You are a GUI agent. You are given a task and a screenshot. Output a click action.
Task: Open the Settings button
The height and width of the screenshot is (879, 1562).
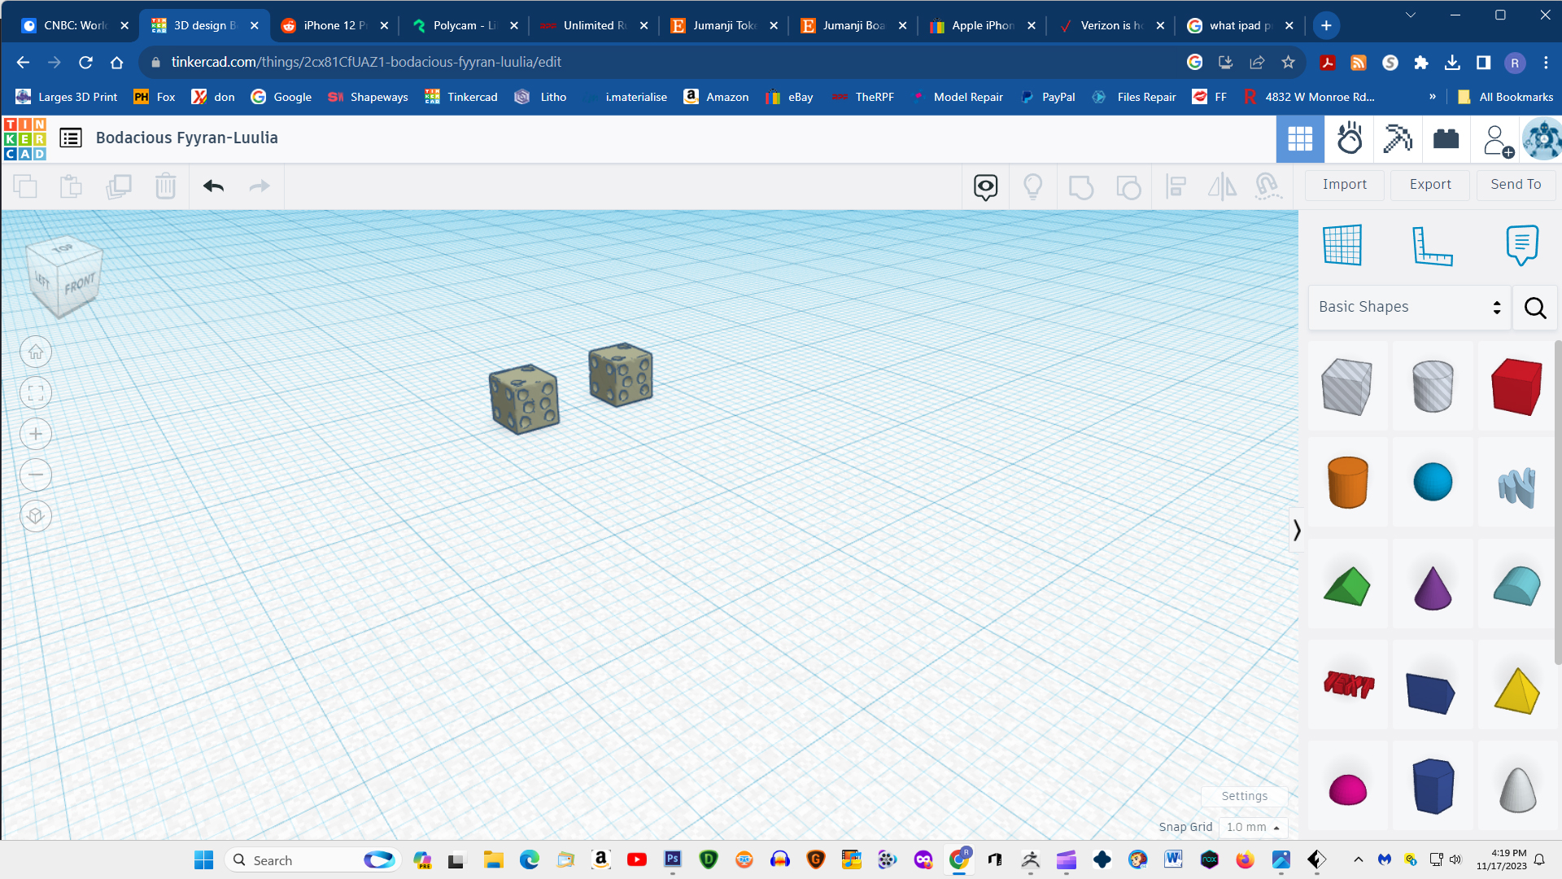(x=1244, y=796)
